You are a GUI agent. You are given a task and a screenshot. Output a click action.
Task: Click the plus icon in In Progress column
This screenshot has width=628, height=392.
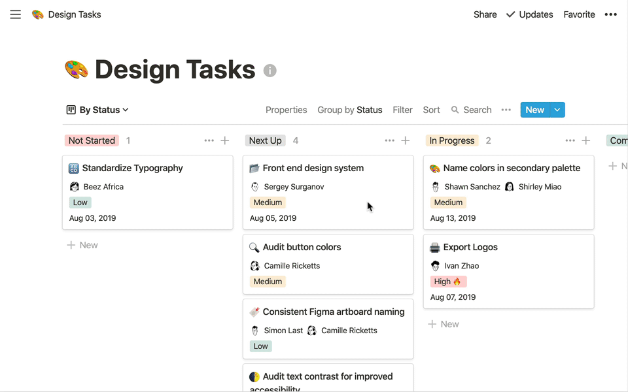tap(586, 140)
